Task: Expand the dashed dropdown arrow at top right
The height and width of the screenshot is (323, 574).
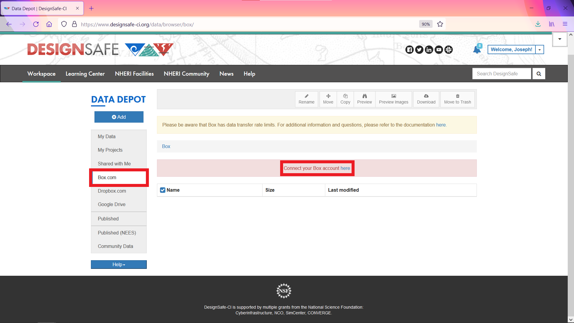Action: (x=560, y=39)
